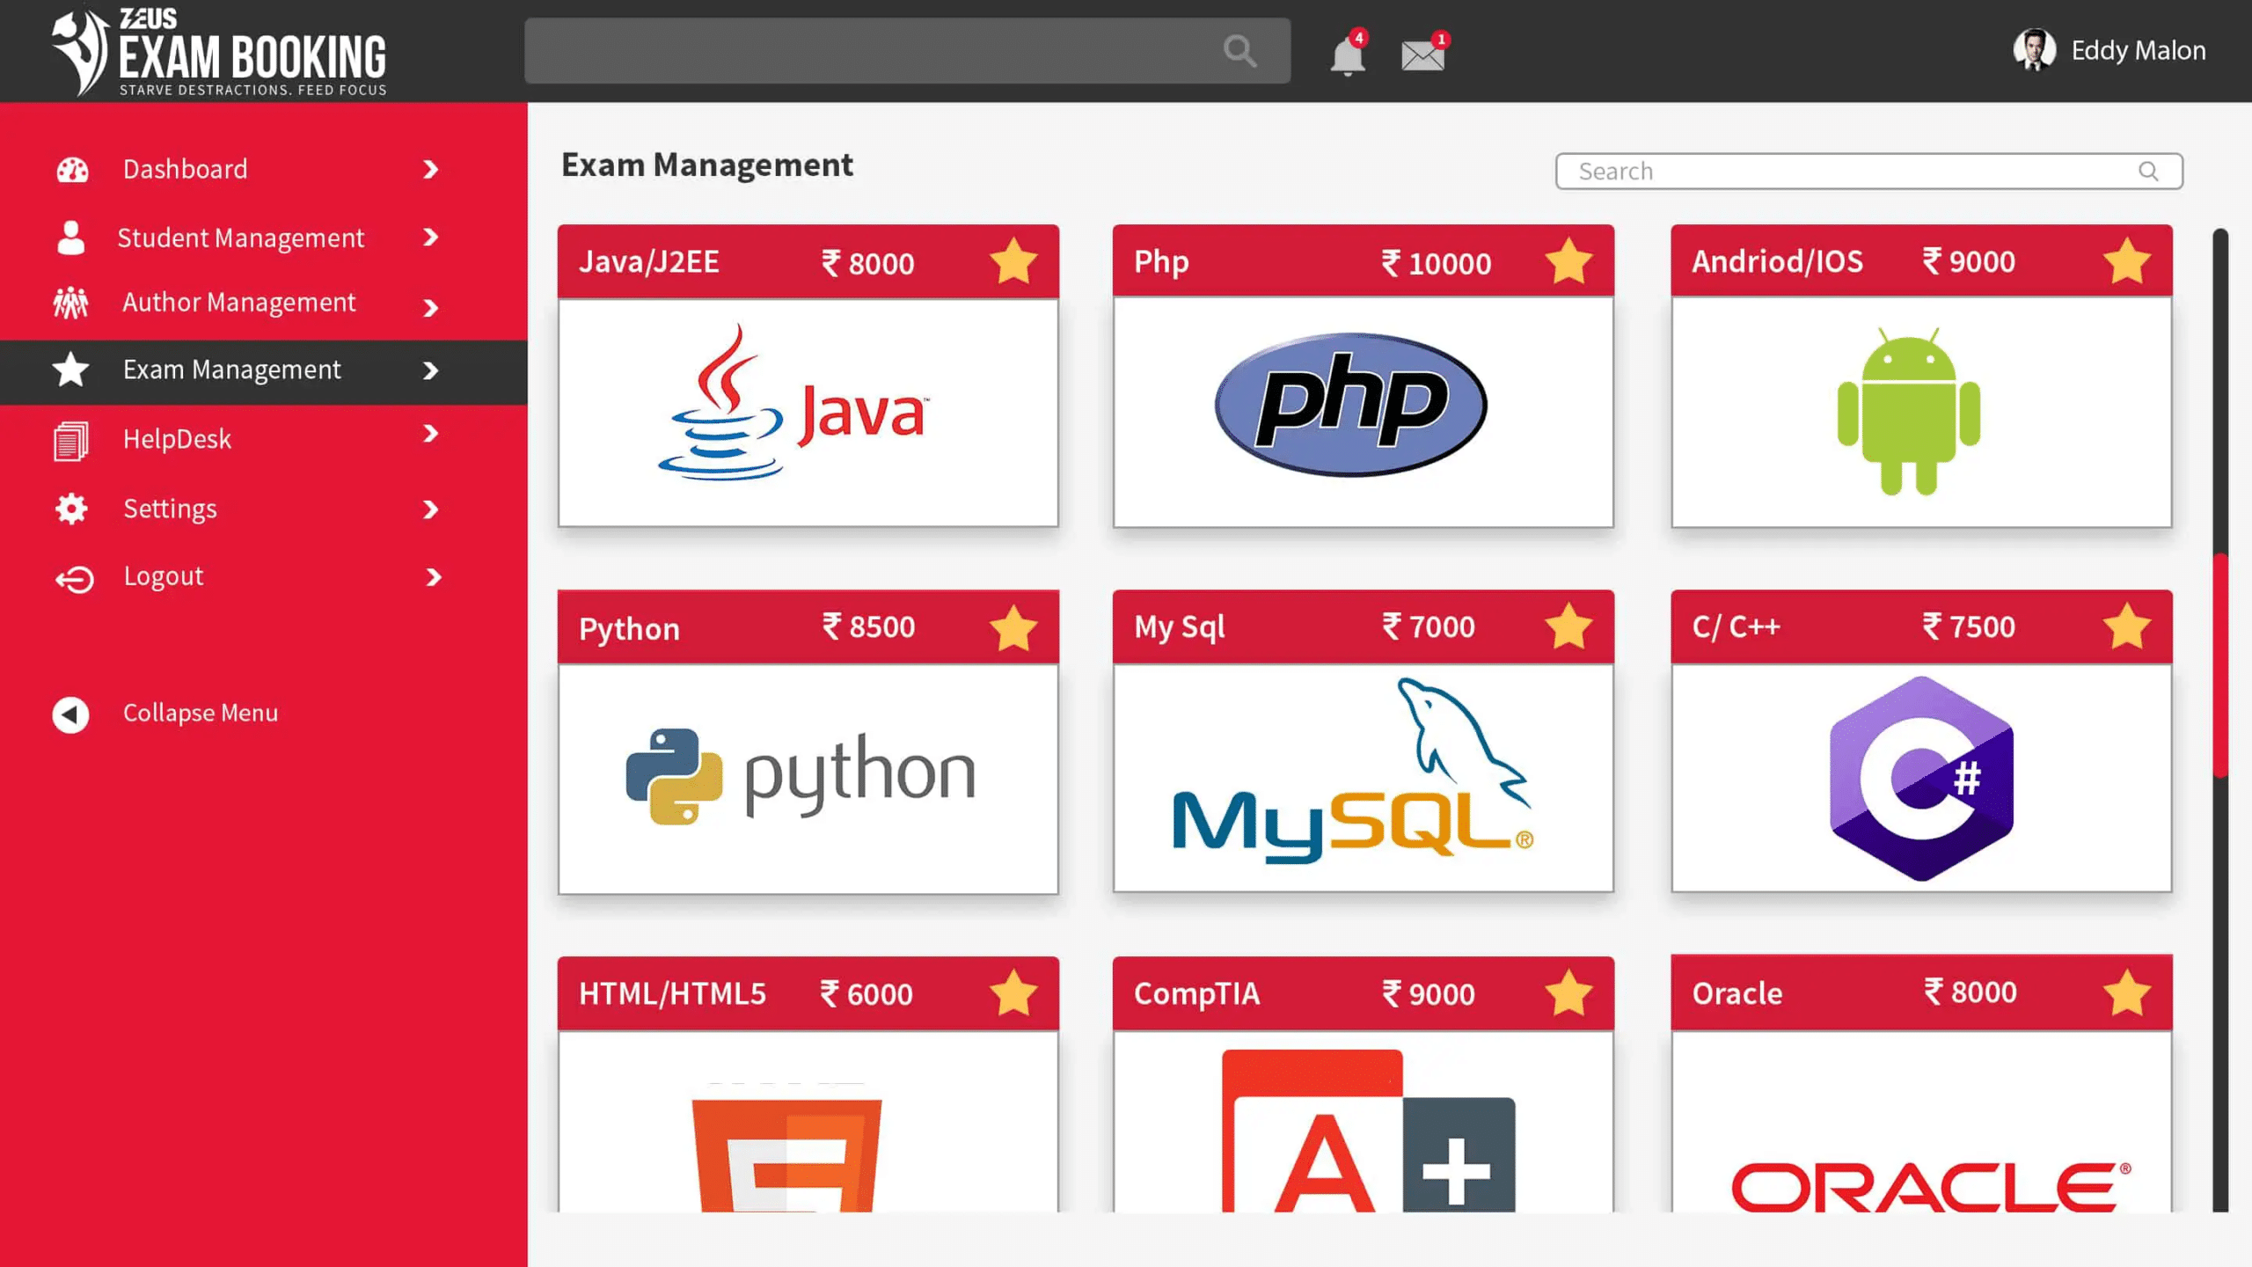Expand the Author Management chevron
The image size is (2252, 1267).
coord(431,308)
